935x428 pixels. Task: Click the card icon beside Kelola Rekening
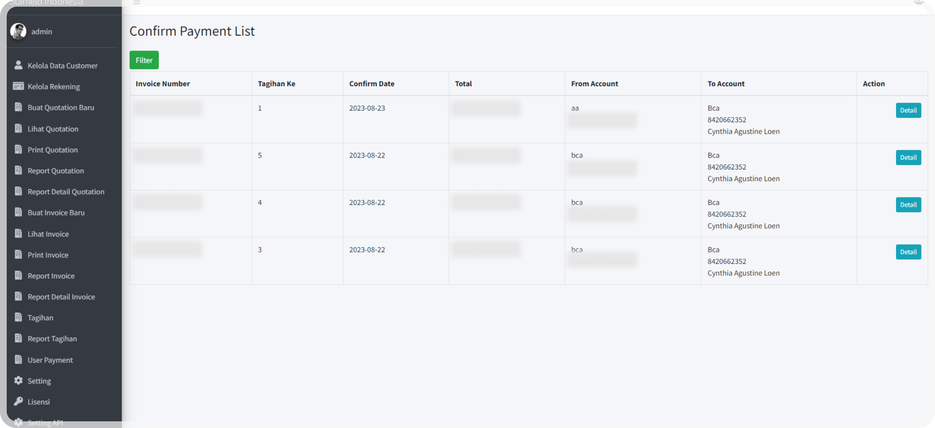[x=18, y=86]
